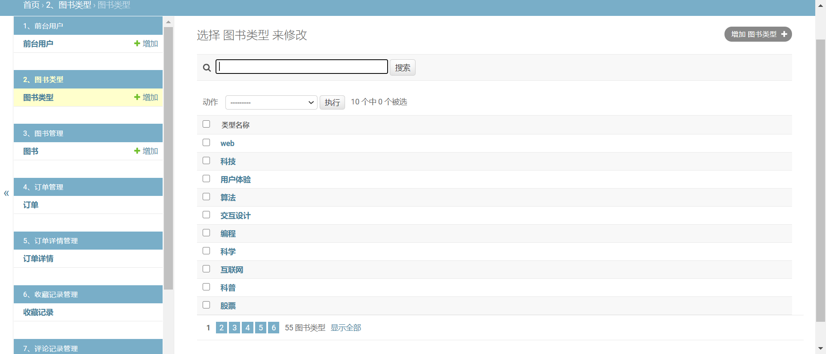Click the 增加 图书类型 button at top right
Viewport: 826px width, 354px height.
click(758, 34)
